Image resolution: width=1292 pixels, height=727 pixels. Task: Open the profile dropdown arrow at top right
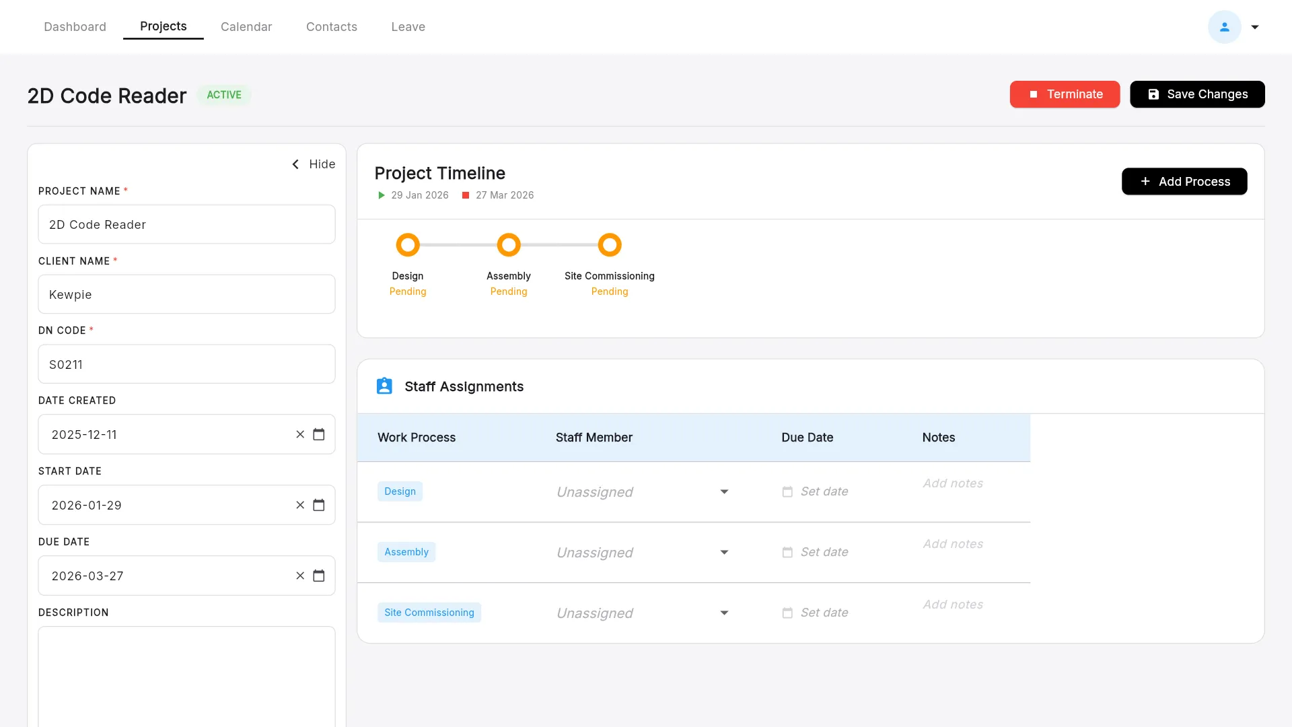pos(1254,27)
